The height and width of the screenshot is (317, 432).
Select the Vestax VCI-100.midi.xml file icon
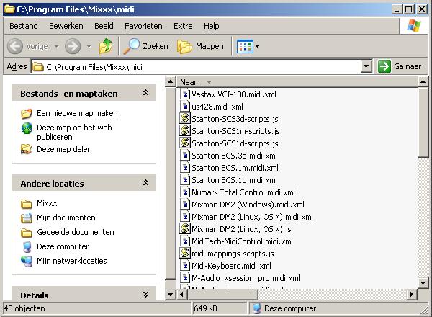pos(185,94)
